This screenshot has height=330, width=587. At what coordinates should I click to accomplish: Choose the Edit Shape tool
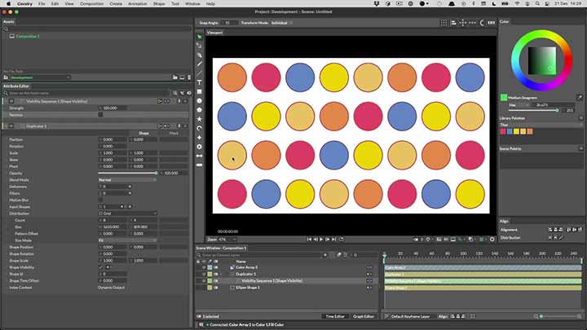(x=199, y=46)
